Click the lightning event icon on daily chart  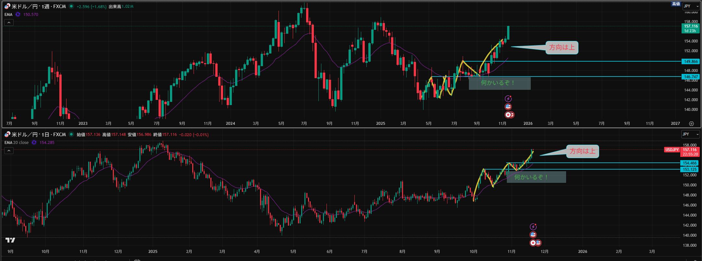[533, 227]
